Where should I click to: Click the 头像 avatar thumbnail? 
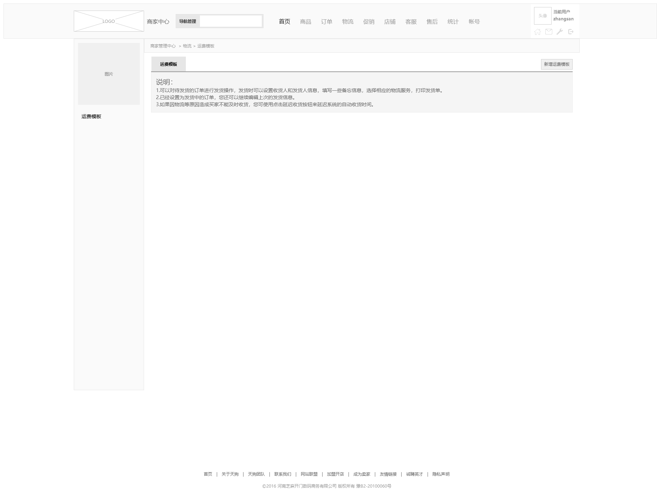click(543, 16)
